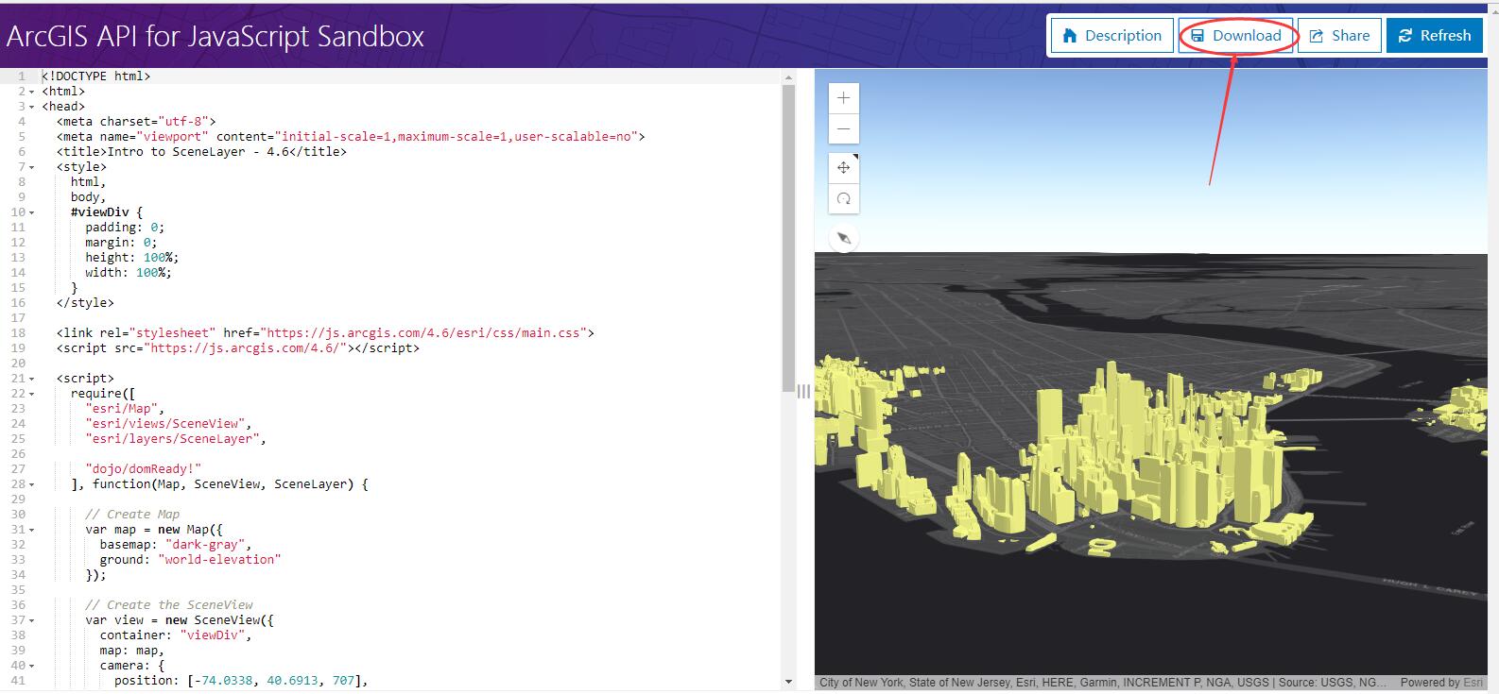Click the map: map, line
This screenshot has width=1499, height=694.
click(x=132, y=651)
